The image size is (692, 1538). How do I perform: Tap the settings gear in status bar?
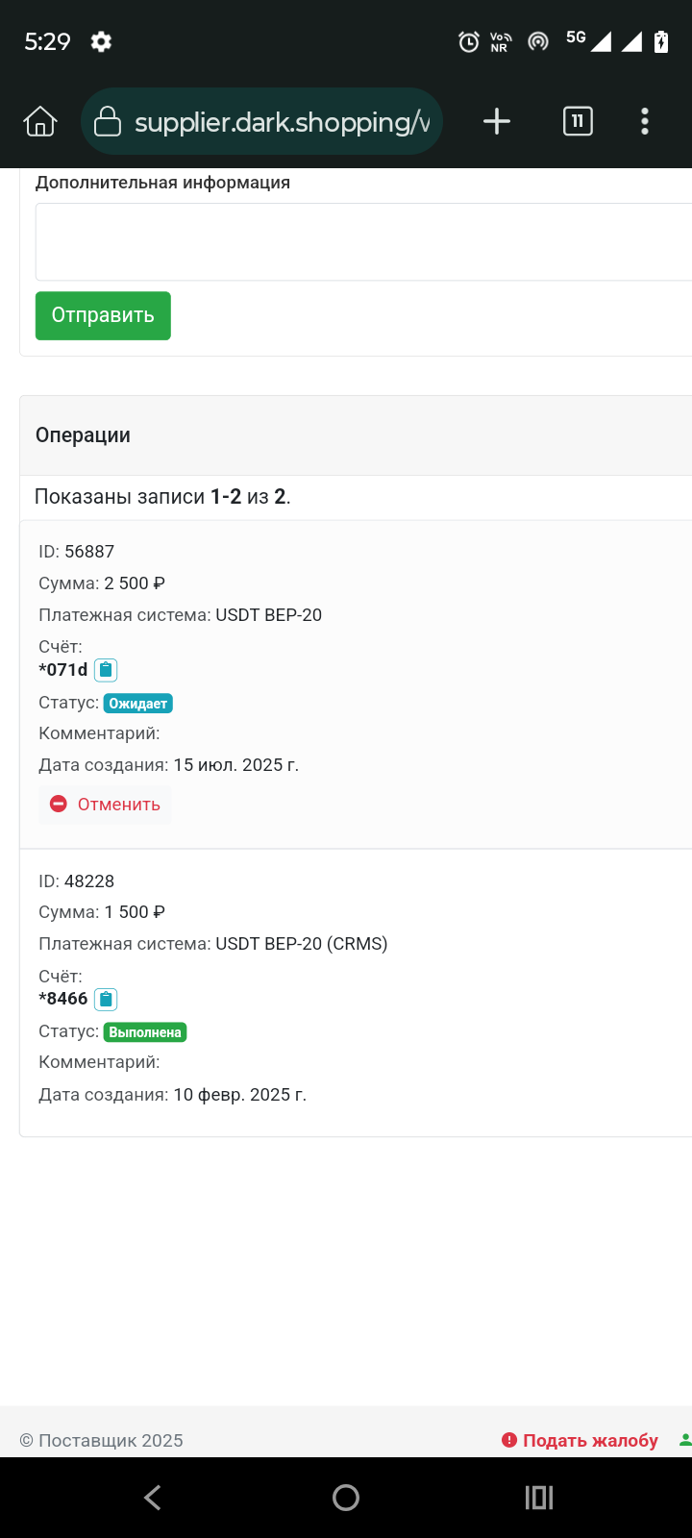tap(101, 41)
